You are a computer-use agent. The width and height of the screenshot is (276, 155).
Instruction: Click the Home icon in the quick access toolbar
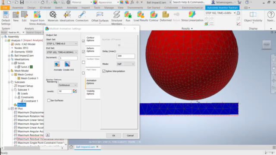(x=43, y=2)
